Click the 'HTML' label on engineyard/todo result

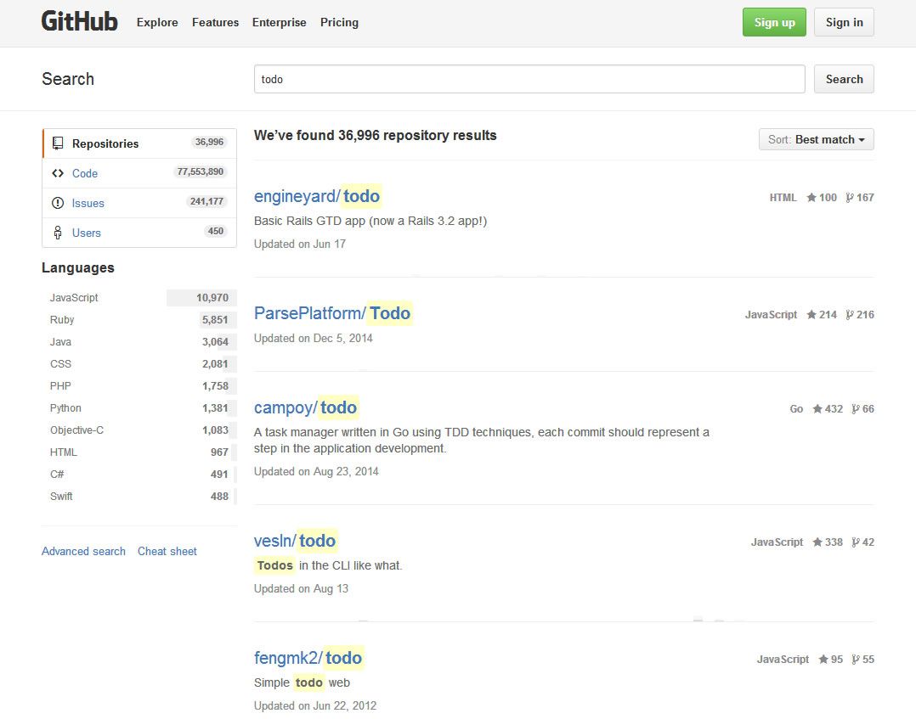[783, 197]
